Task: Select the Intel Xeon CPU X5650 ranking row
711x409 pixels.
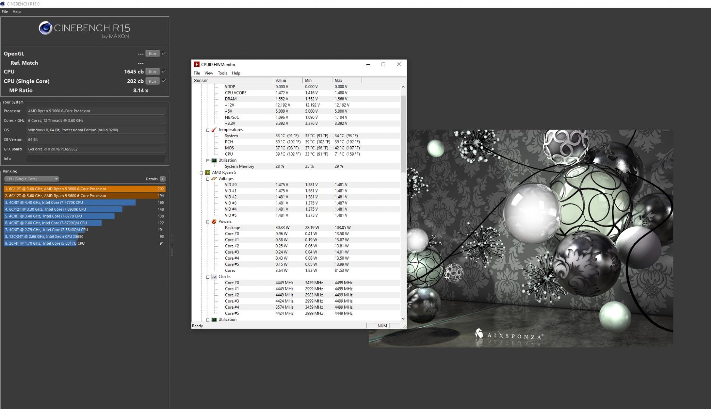Action: coord(84,236)
